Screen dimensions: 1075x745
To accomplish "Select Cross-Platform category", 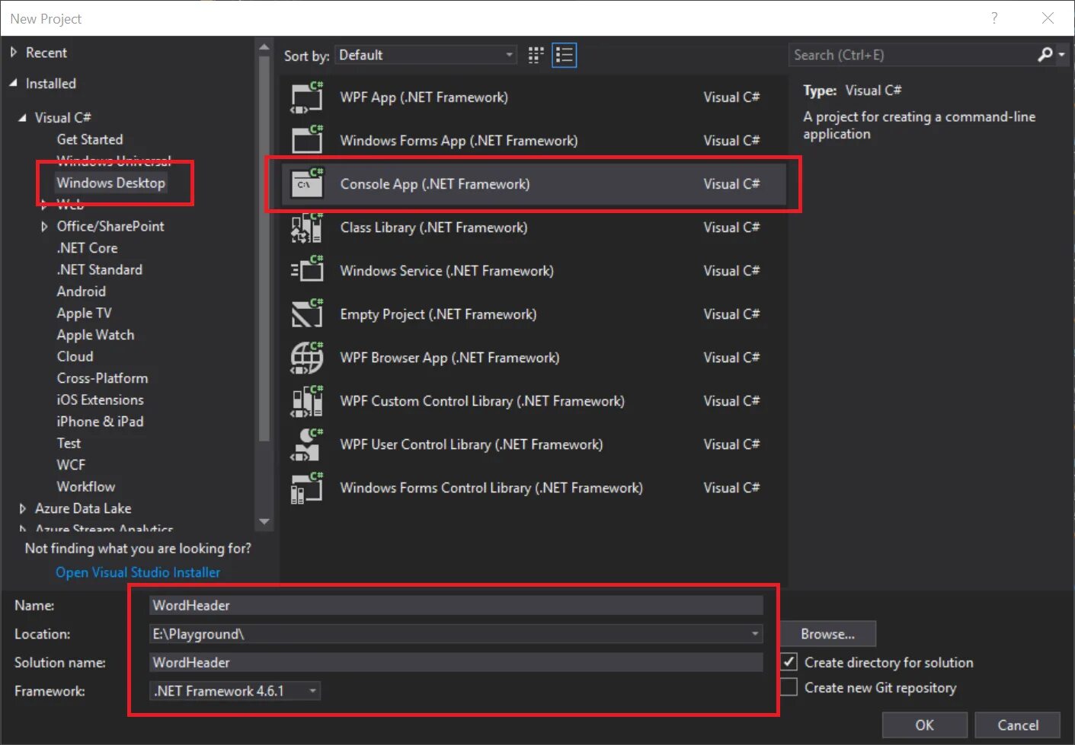I will point(102,378).
